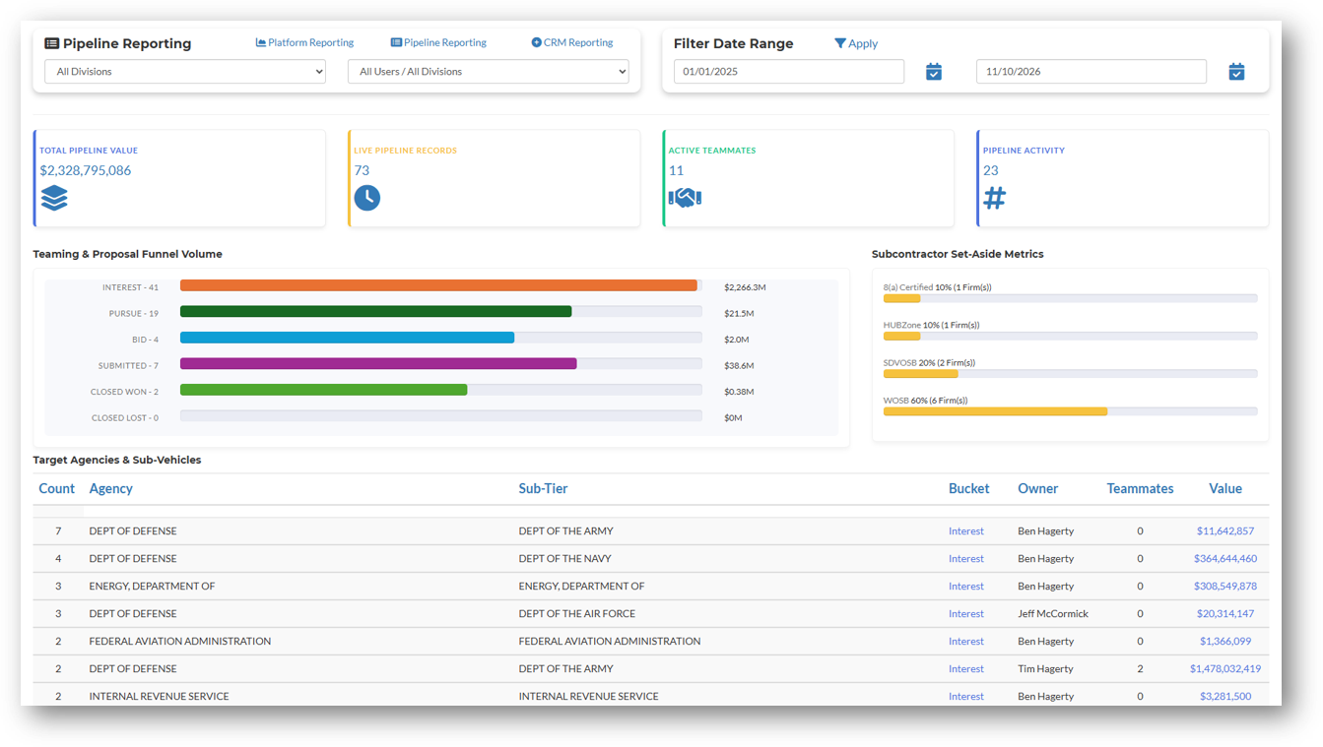Click the WOSB 60% progress bar
Viewport: 1323px width, 747px height.
[x=1070, y=411]
